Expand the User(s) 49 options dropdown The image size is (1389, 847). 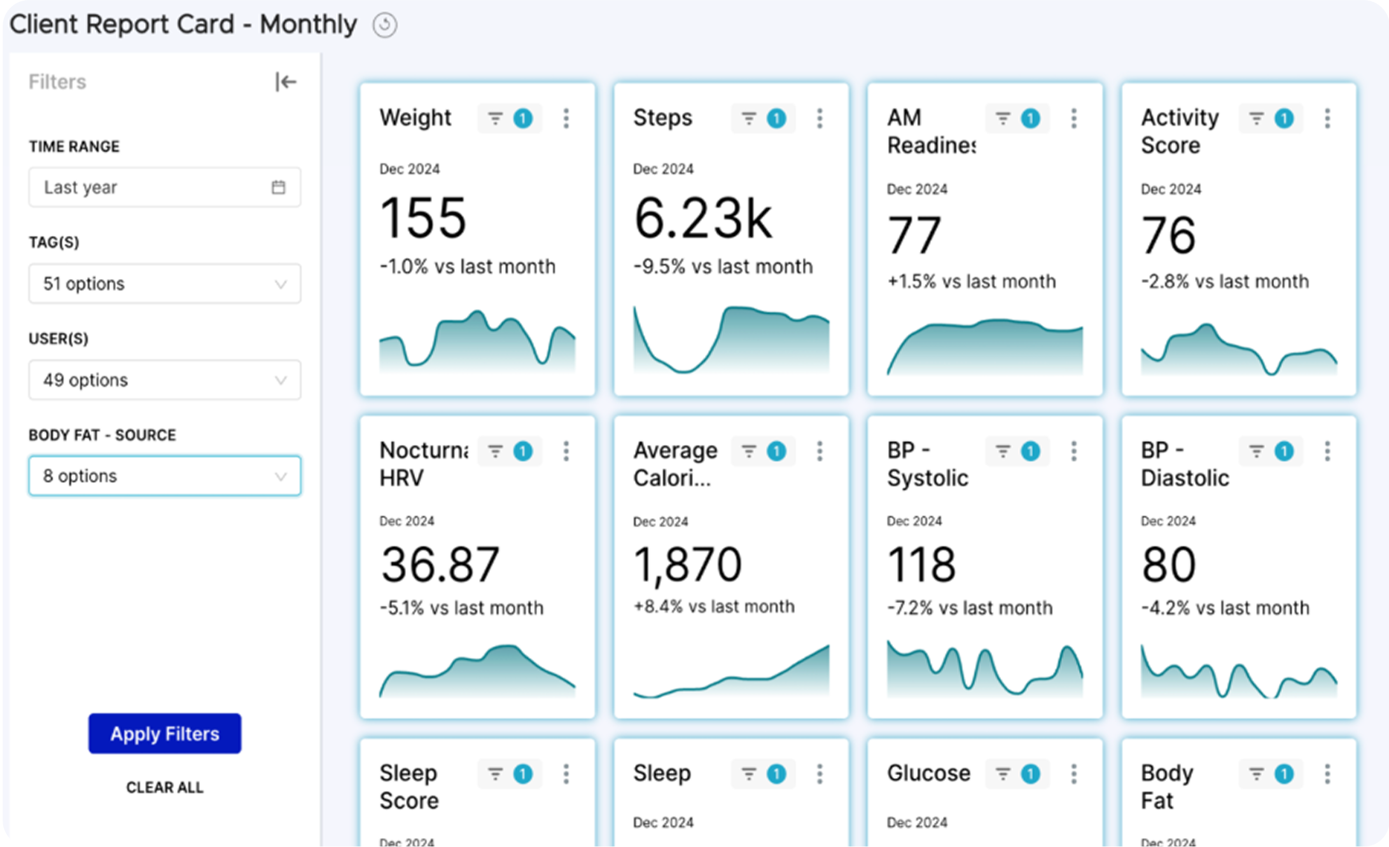click(164, 380)
